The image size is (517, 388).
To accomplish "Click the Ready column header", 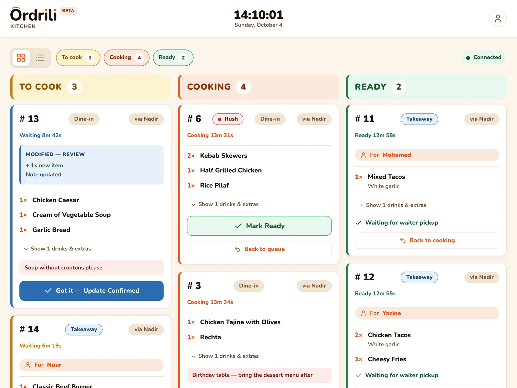I will [426, 87].
